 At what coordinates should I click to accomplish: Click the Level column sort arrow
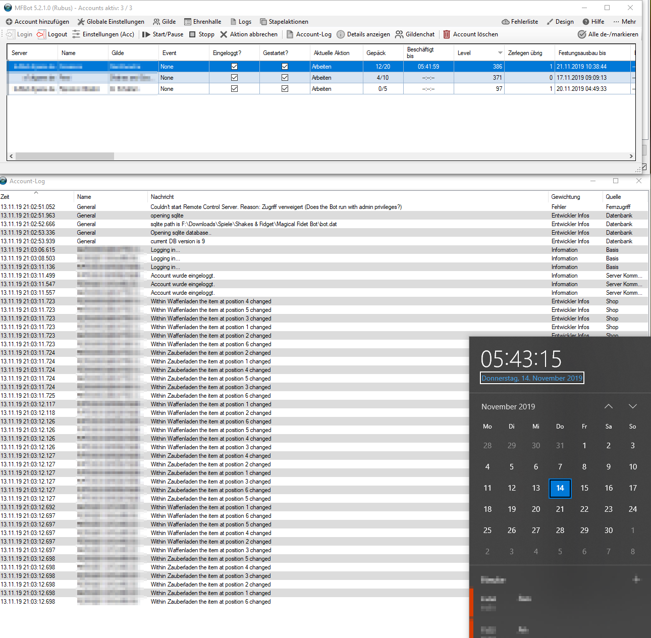tap(500, 53)
